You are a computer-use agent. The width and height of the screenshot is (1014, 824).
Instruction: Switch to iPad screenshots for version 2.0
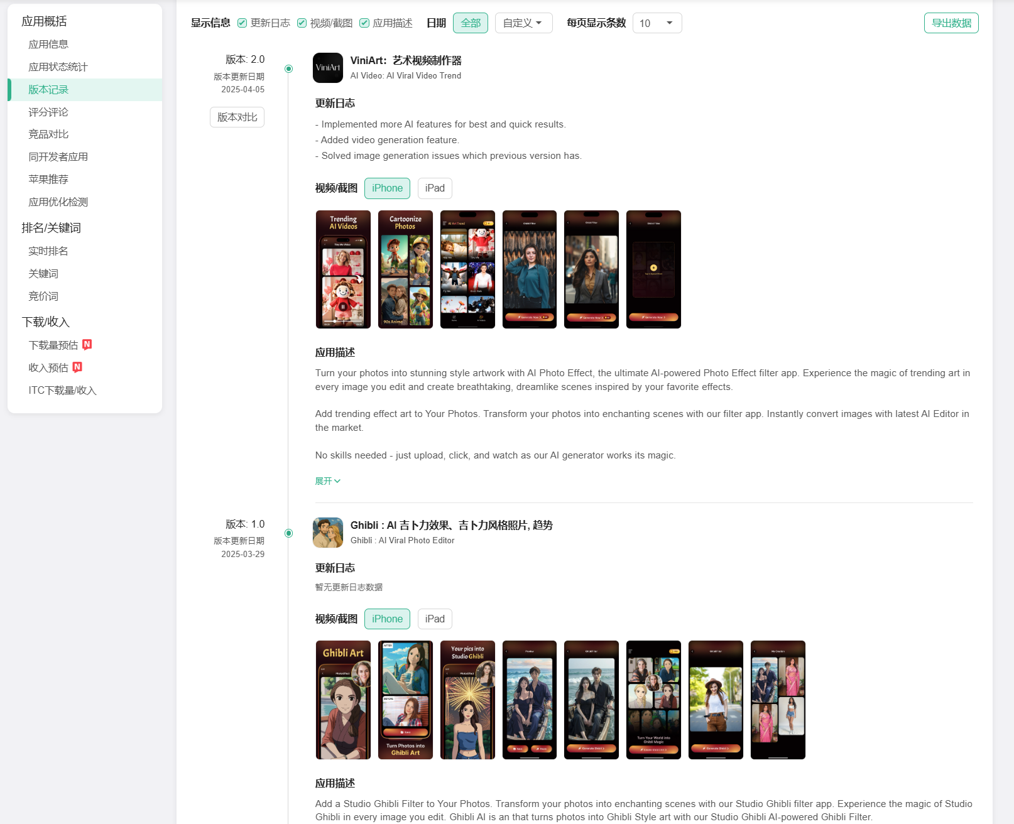(x=434, y=188)
